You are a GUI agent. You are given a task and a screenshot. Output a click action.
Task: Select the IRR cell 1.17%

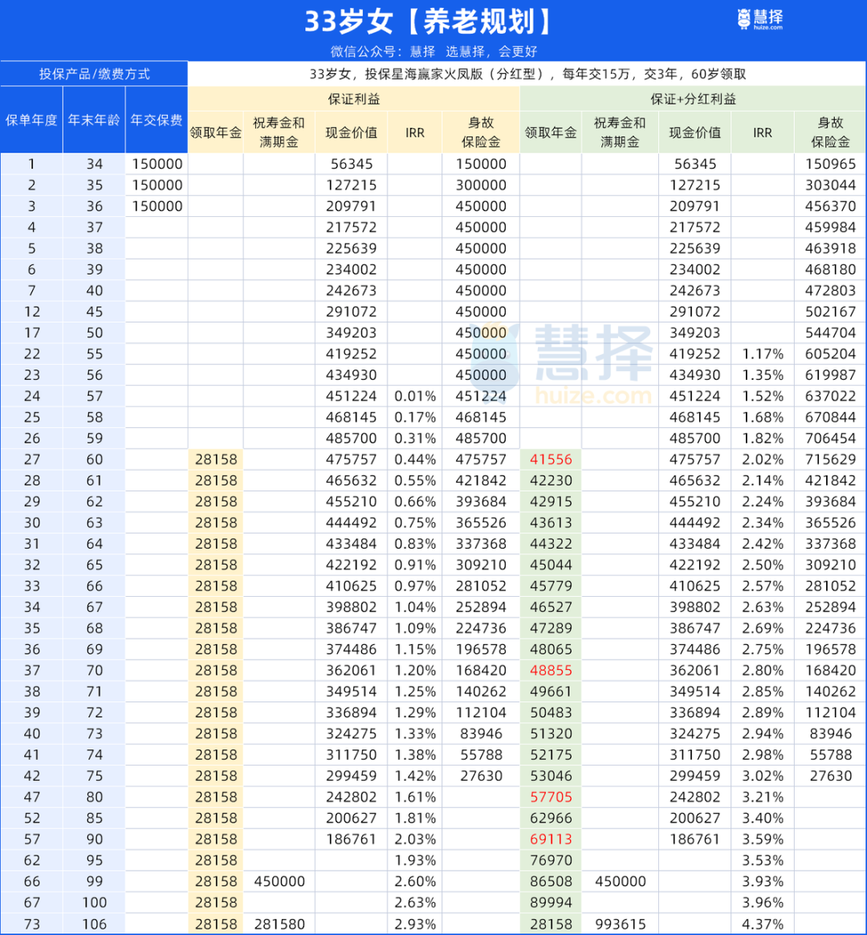(x=762, y=354)
